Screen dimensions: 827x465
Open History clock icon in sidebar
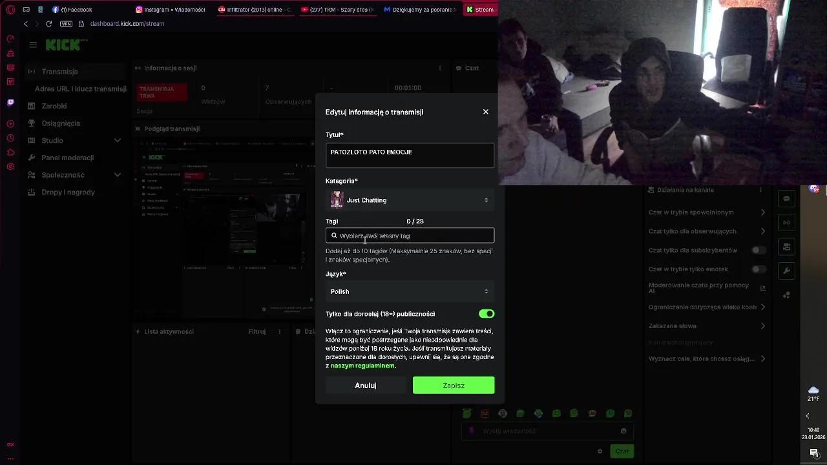coord(10,138)
